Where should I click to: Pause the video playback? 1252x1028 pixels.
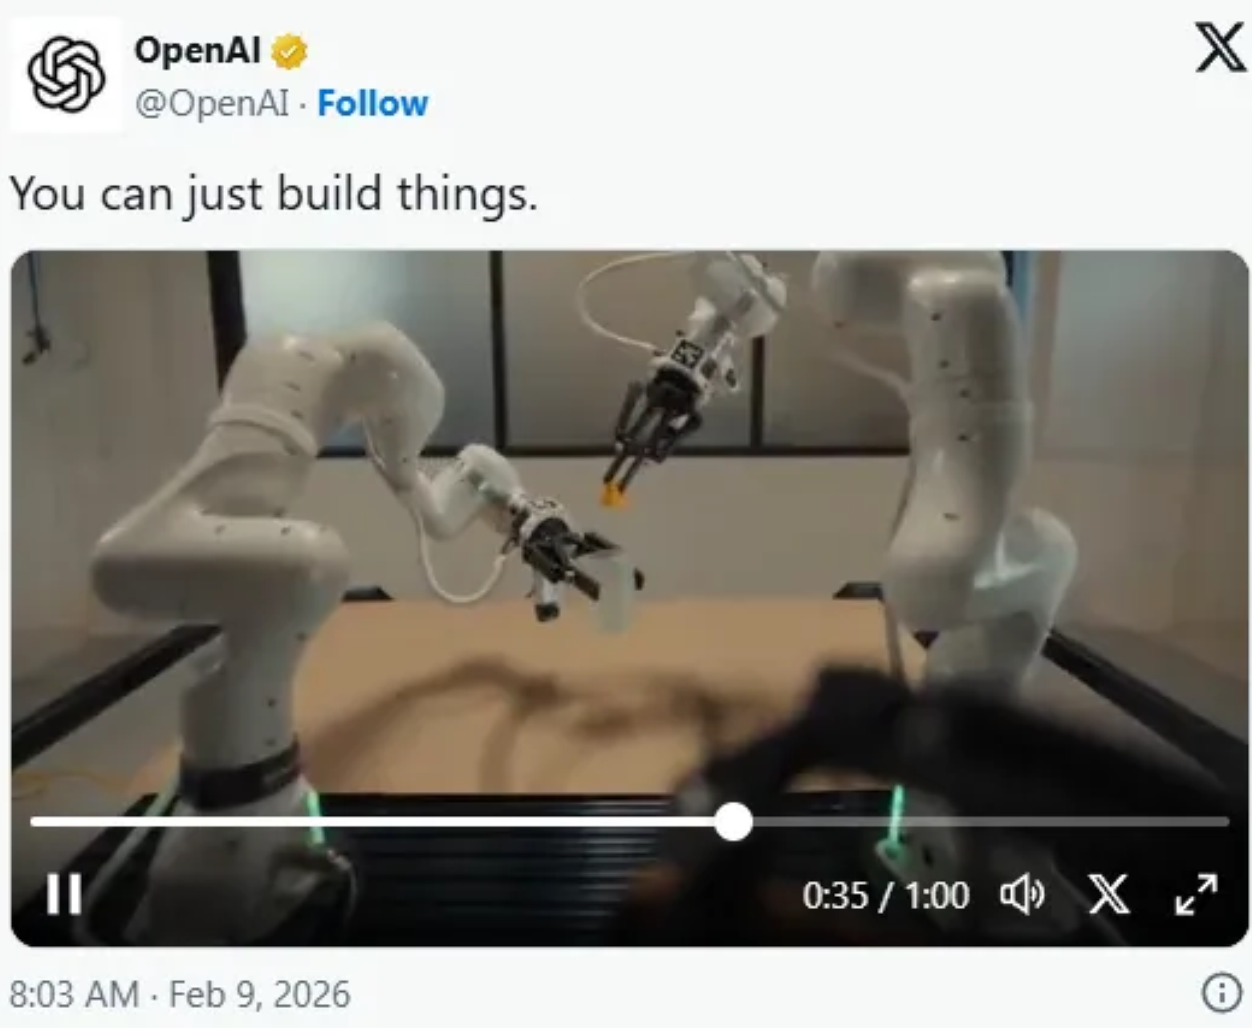[x=63, y=894]
